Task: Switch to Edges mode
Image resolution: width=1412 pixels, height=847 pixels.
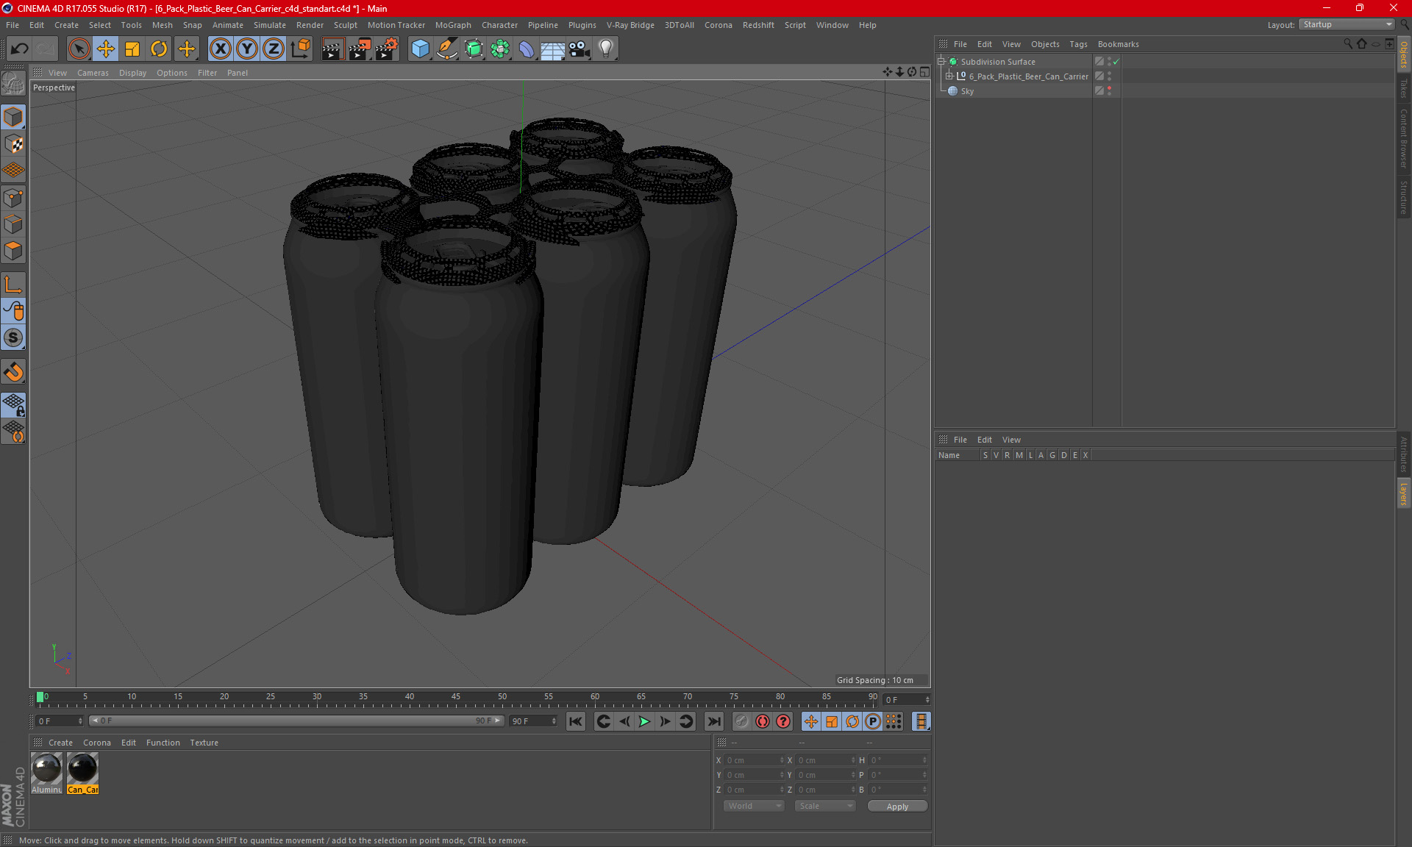Action: 13,224
